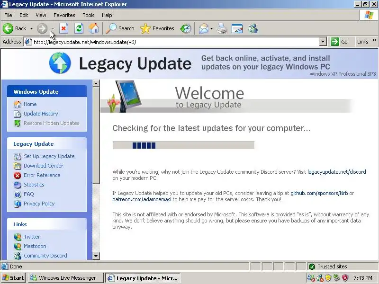Click the Legacy Update taskbar button
Image resolution: width=379 pixels, height=284 pixels.
(x=143, y=278)
